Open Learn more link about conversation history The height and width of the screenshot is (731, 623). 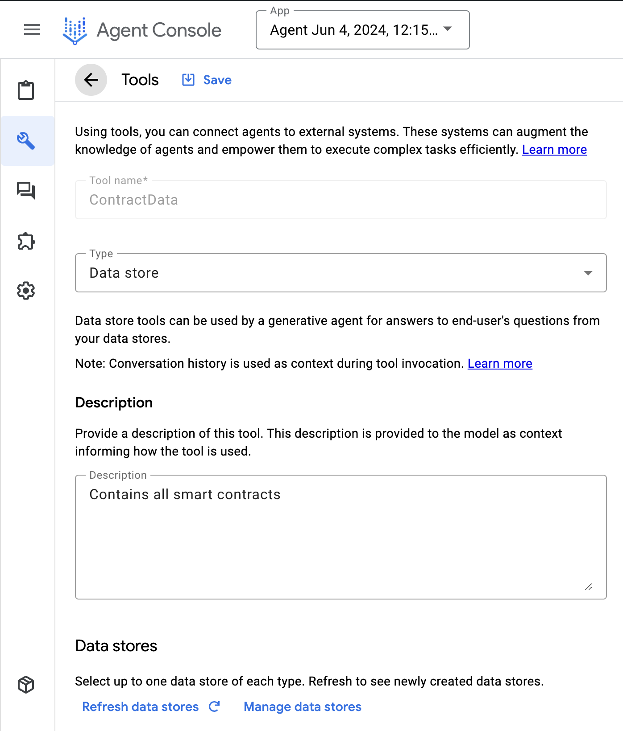point(500,364)
